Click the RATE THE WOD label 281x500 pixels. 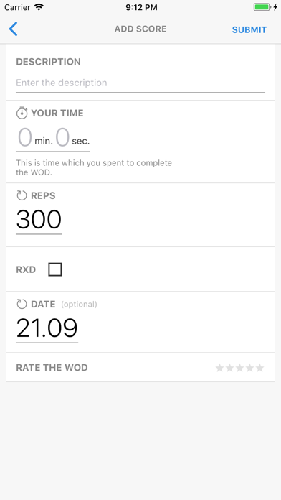click(52, 368)
